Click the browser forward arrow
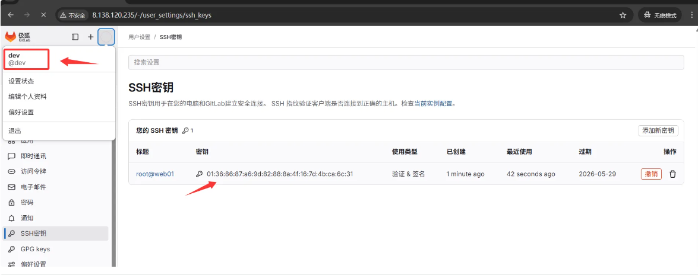Image resolution: width=698 pixels, height=275 pixels. click(27, 15)
